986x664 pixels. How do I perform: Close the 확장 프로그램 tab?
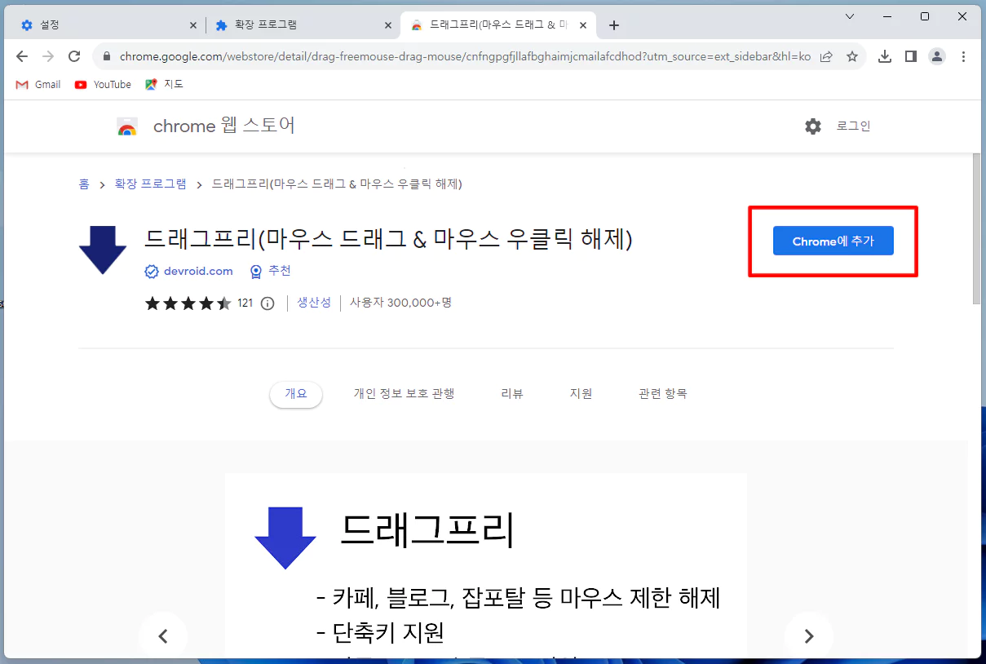click(388, 25)
